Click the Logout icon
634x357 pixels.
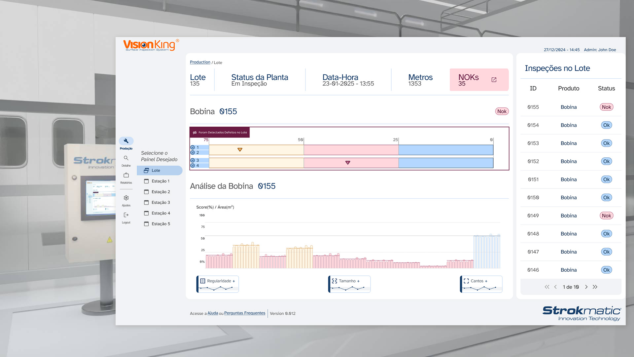point(126,215)
